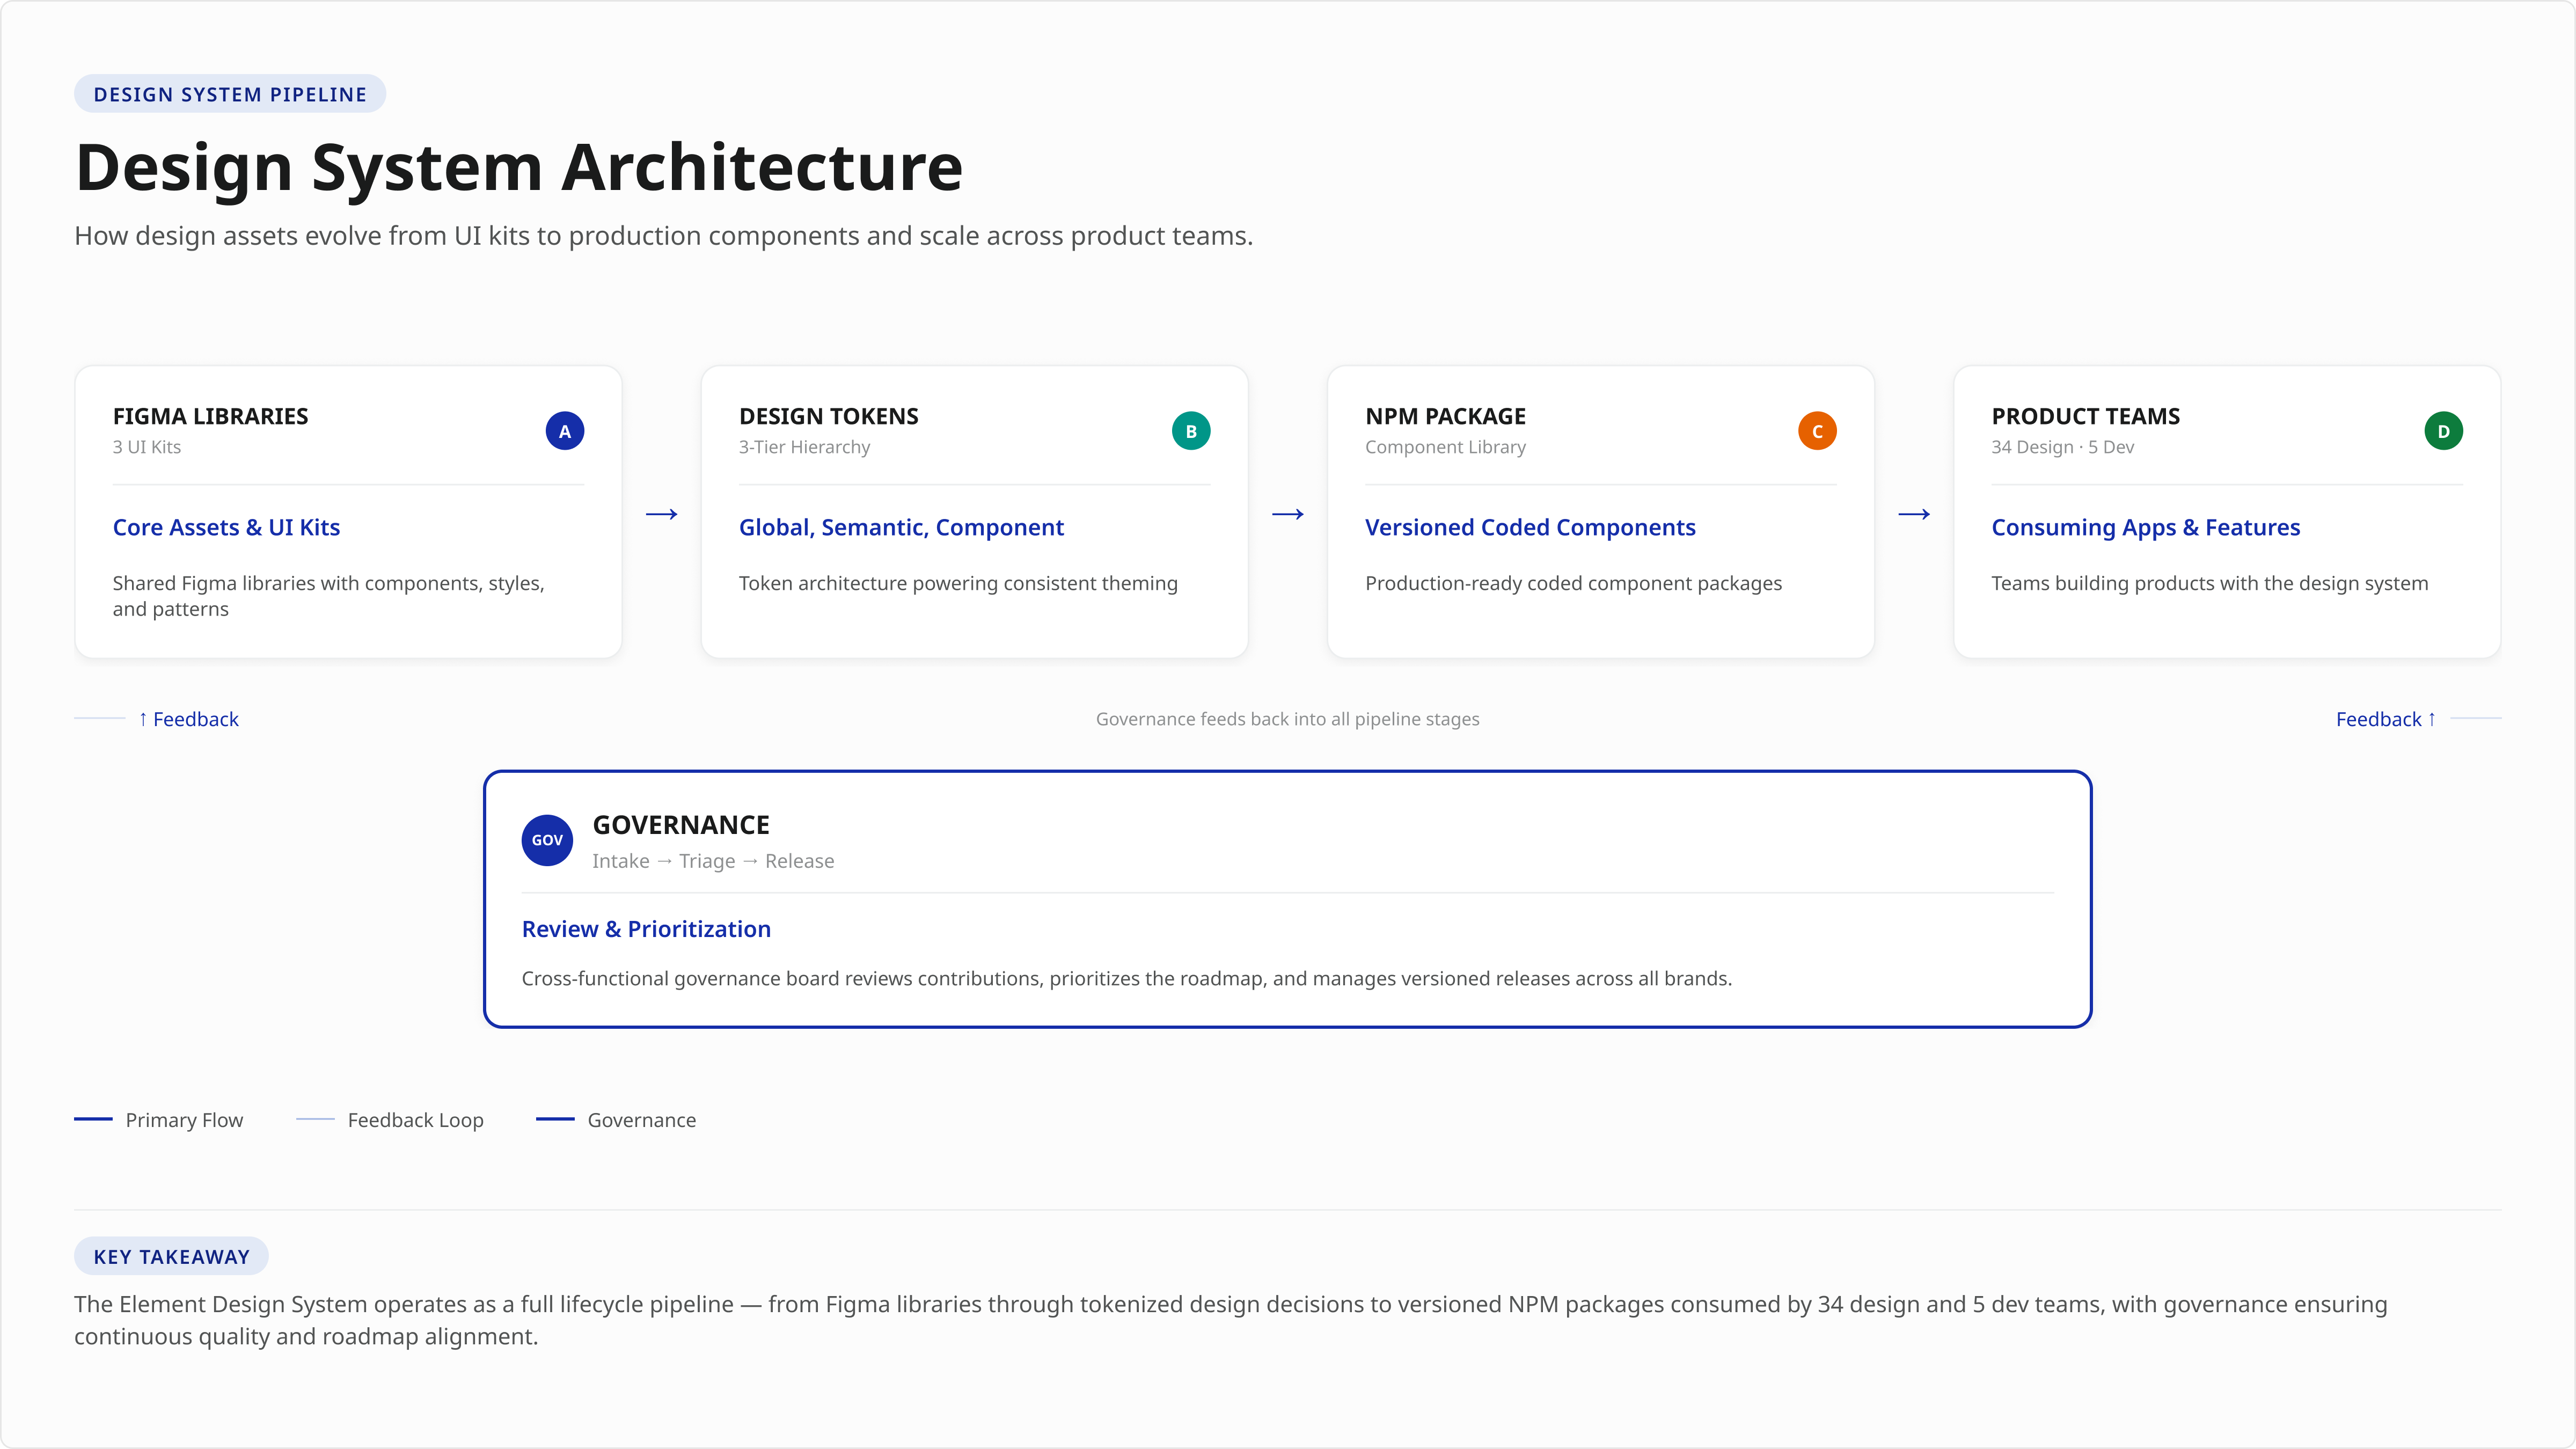Select the DESIGN SYSTEM PIPELINE pill
This screenshot has width=2576, height=1449.
coord(229,93)
